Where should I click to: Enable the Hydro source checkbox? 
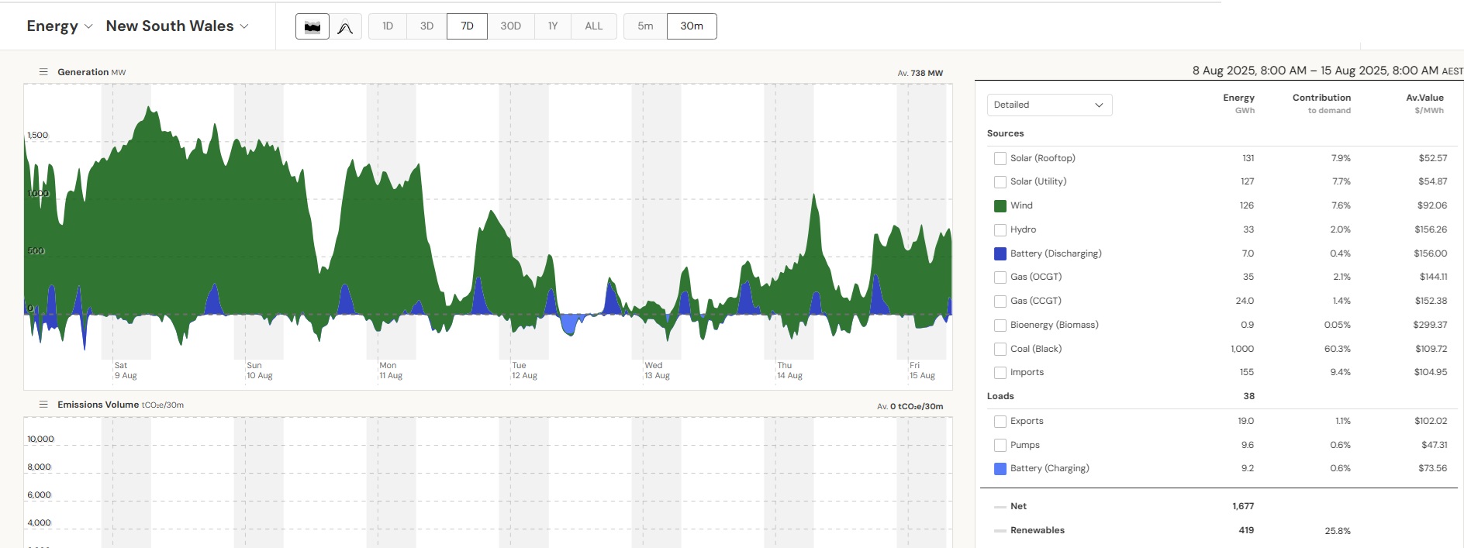[1000, 229]
